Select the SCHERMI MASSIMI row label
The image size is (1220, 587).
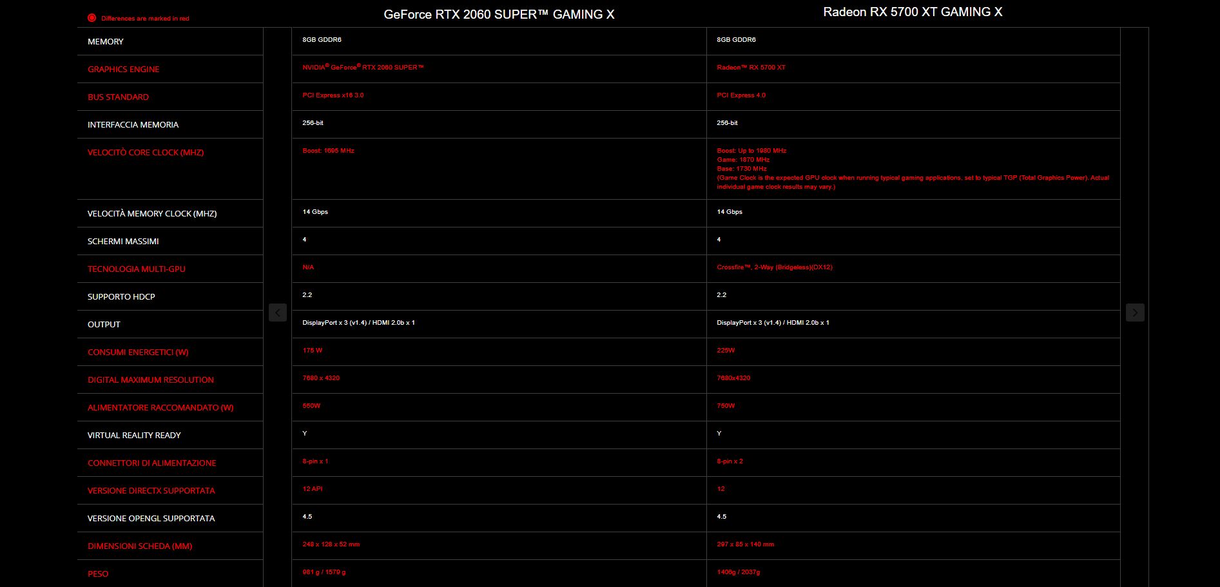pos(123,241)
